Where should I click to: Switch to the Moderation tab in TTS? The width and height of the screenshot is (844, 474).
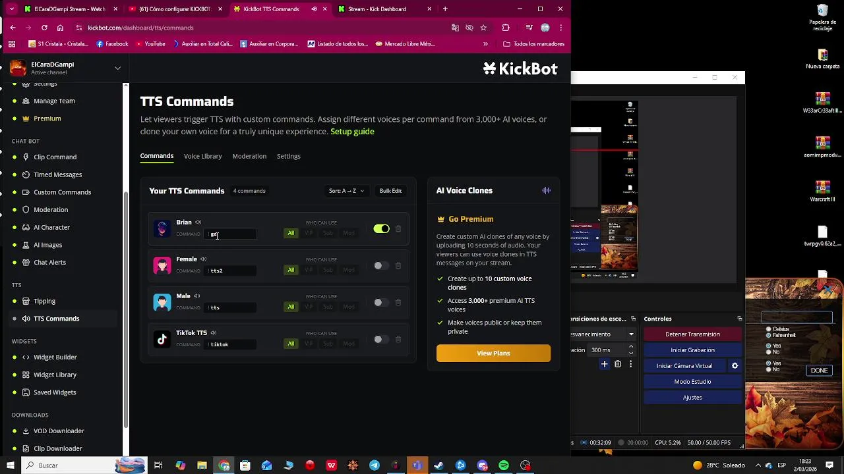click(249, 156)
